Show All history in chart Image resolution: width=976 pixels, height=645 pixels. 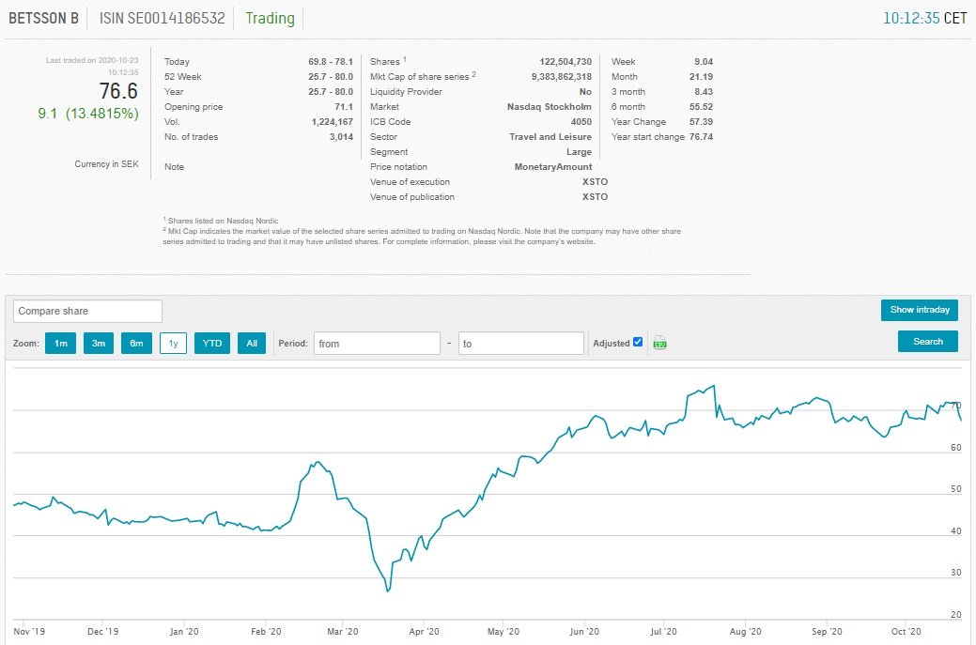(x=252, y=344)
